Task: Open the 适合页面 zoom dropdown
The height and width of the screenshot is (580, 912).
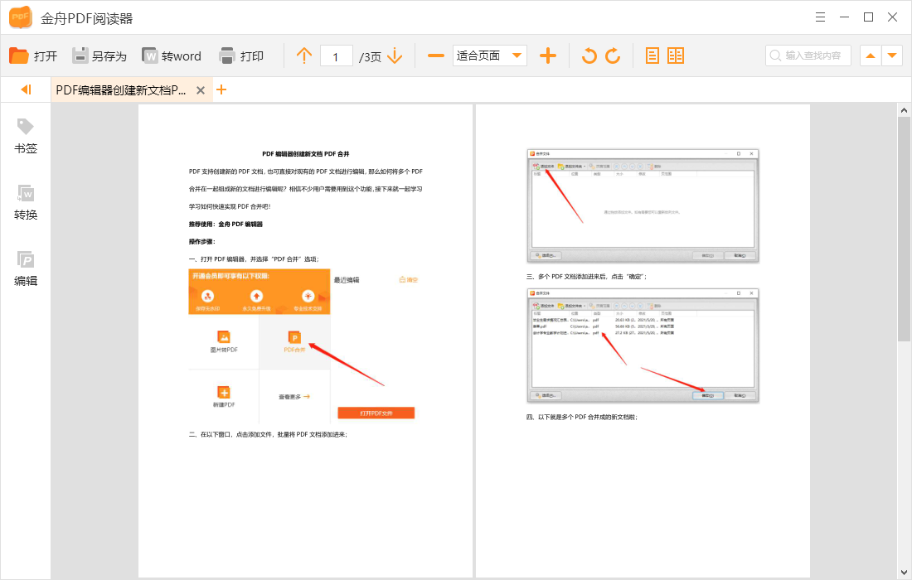Action: pyautogui.click(x=490, y=56)
